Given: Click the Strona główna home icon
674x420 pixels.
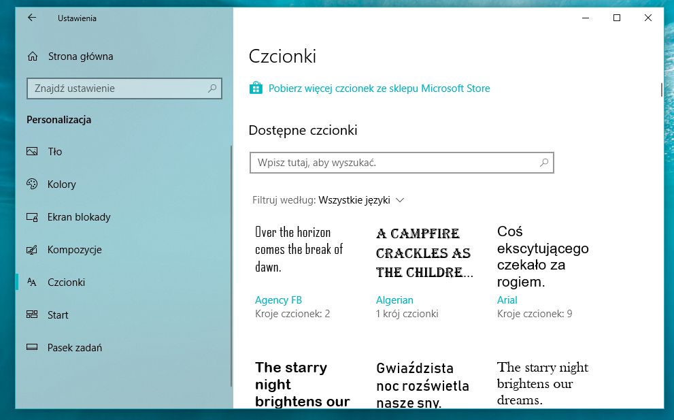Looking at the screenshot, I should 32,56.
